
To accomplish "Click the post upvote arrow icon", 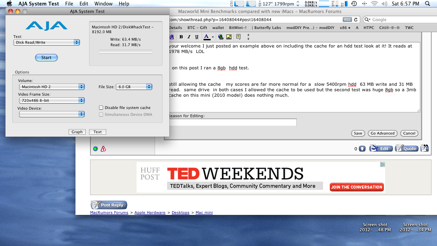I will click(362, 149).
